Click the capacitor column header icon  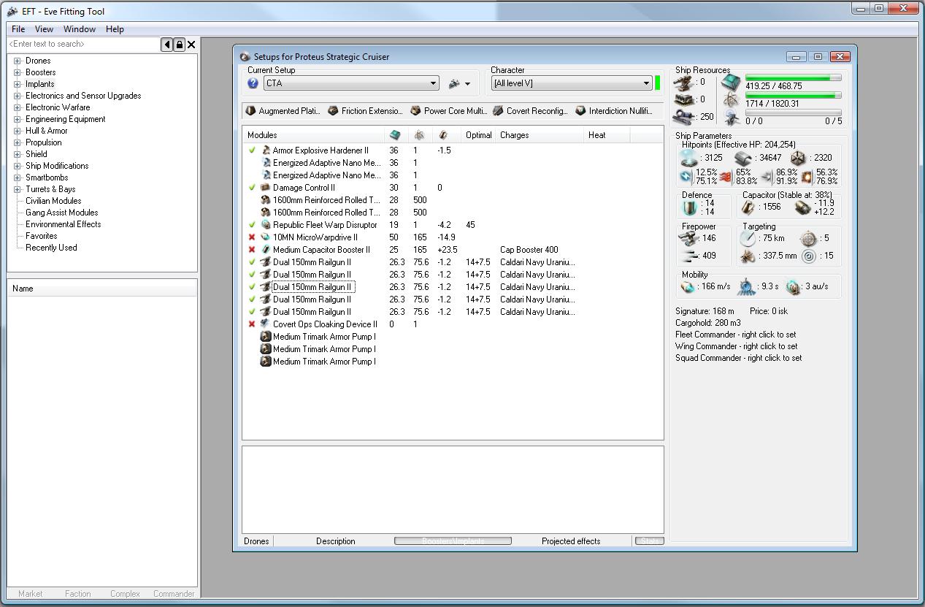point(443,135)
